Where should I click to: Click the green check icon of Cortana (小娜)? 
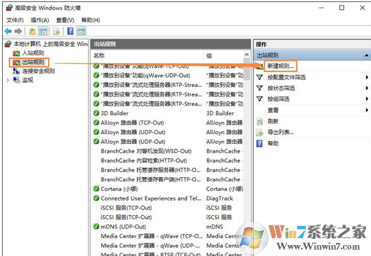click(x=96, y=189)
